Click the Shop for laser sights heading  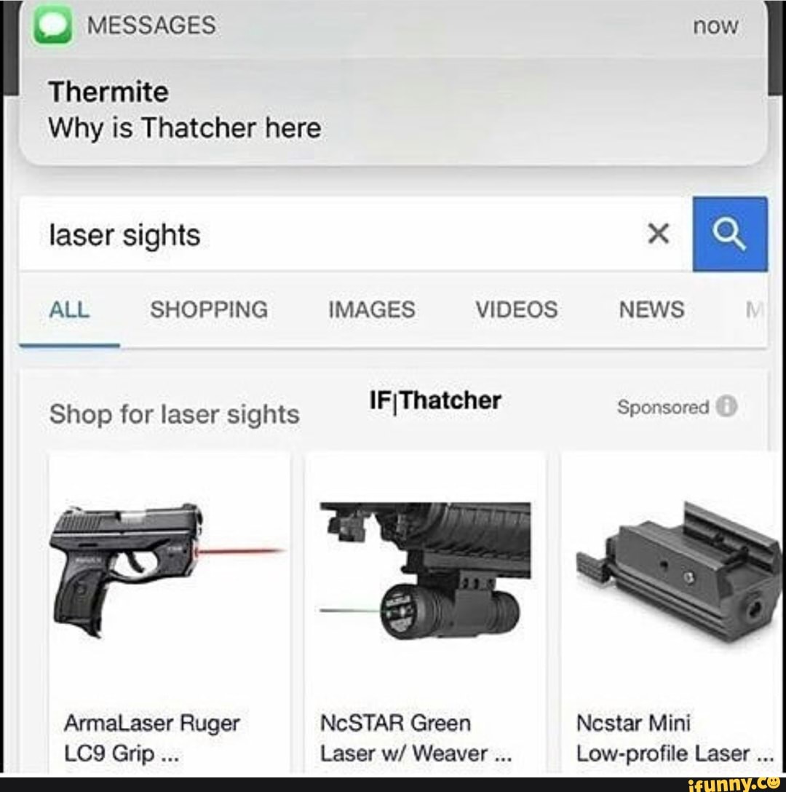point(174,414)
